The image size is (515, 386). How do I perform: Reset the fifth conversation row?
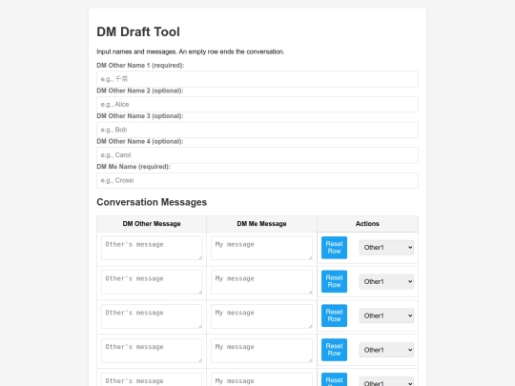point(334,379)
